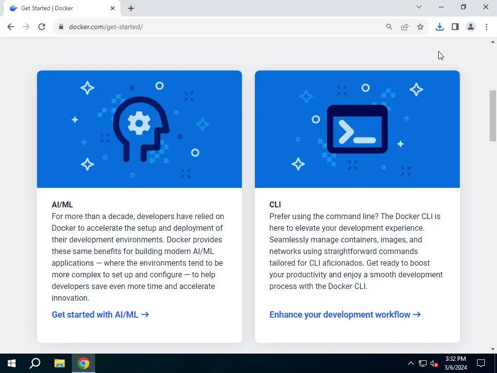Click the scrollbar up arrow
The height and width of the screenshot is (373, 497).
(493, 42)
